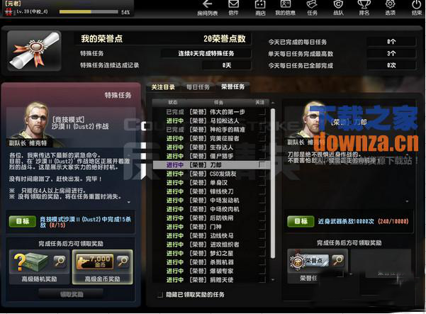Select mission row 捐赠天使

click(211, 280)
